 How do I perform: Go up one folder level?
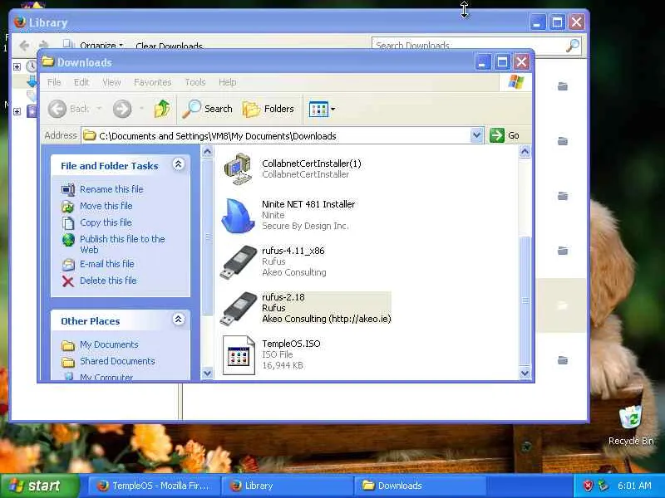[x=161, y=109]
